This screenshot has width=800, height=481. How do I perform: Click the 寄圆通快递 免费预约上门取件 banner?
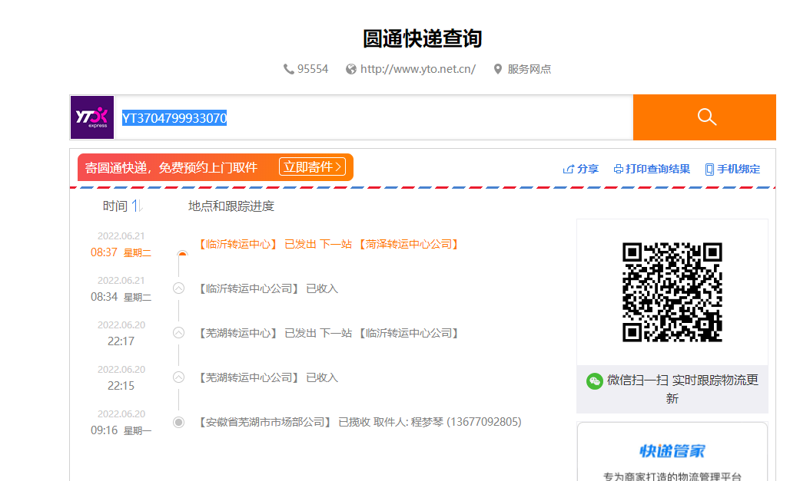click(215, 167)
